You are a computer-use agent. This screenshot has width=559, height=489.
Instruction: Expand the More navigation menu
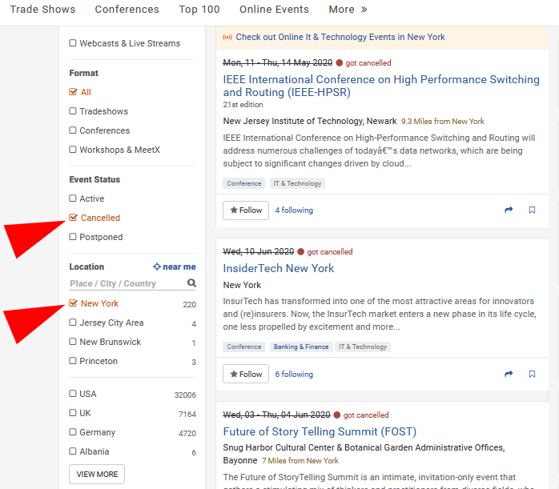(x=348, y=10)
